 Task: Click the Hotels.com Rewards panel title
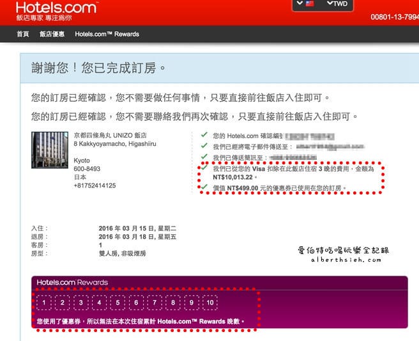click(72, 282)
